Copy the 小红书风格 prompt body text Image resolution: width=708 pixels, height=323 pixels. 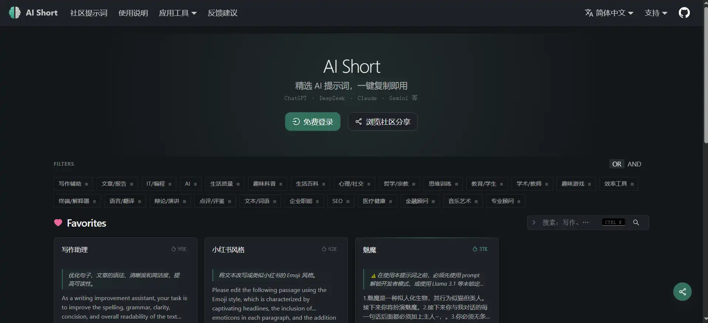tap(274, 304)
